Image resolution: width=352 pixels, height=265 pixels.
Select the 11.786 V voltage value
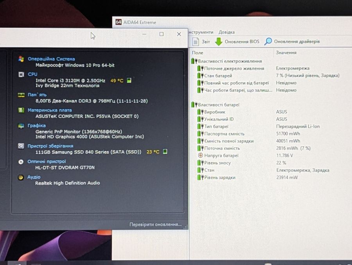[284, 155]
